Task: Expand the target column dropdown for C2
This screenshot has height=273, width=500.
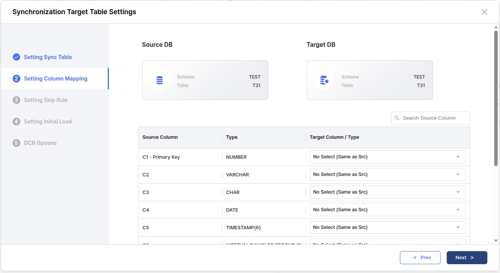Action: pos(387,174)
